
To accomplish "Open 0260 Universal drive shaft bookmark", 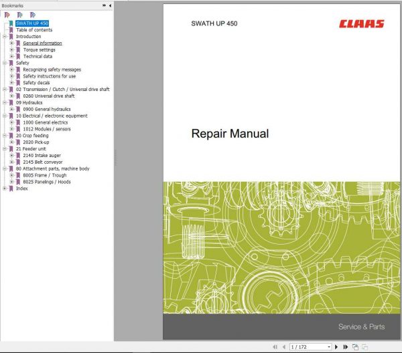I will coord(49,96).
